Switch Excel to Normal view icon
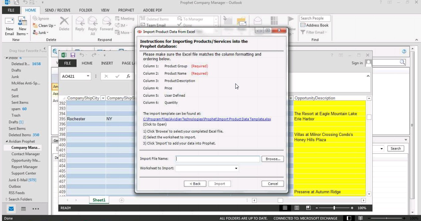The width and height of the screenshot is (421, 221). (285, 208)
